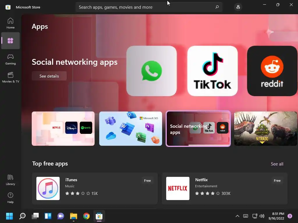Open Task View on taskbar
The image size is (298, 223).
(35, 216)
